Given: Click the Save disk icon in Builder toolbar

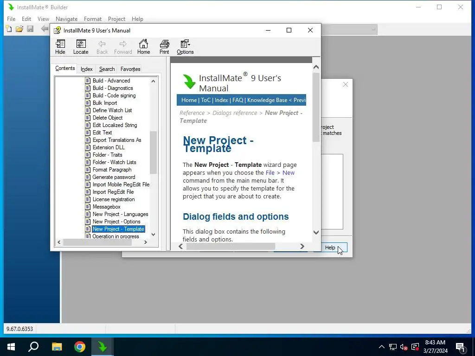Looking at the screenshot, I should pyautogui.click(x=30, y=29).
